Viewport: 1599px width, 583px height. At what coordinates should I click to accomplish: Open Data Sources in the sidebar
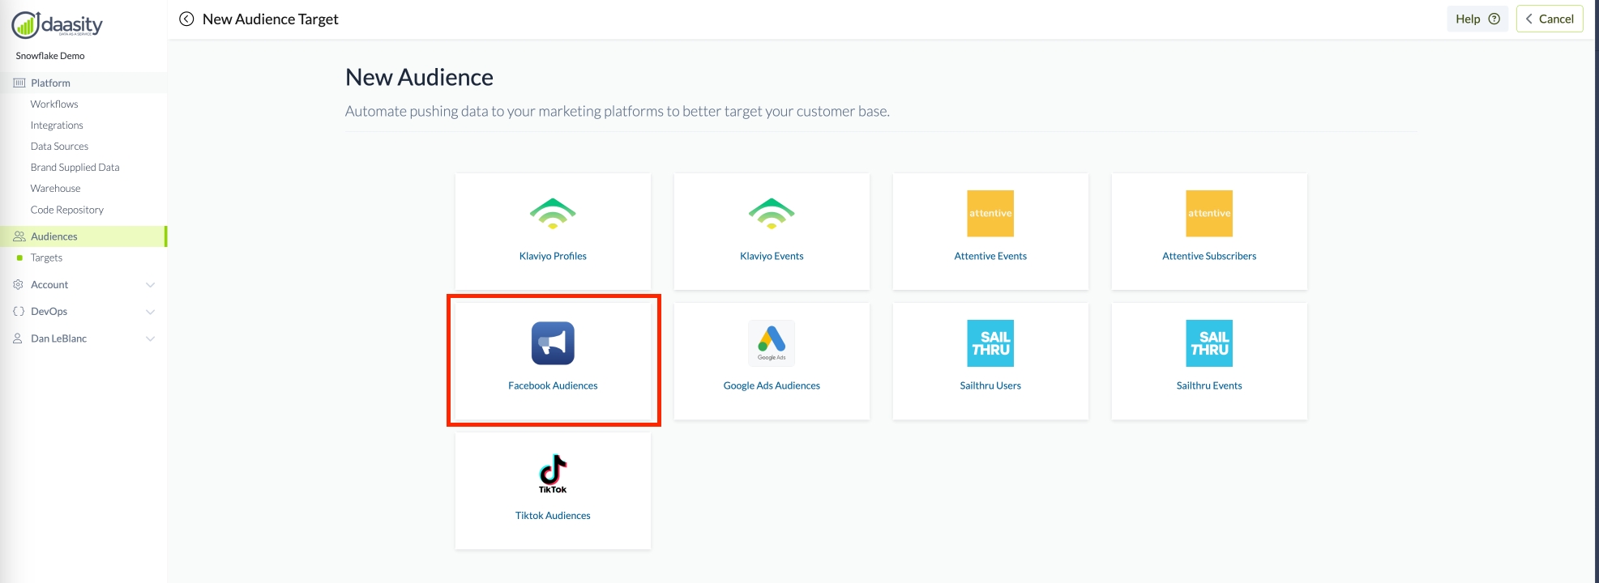point(59,146)
